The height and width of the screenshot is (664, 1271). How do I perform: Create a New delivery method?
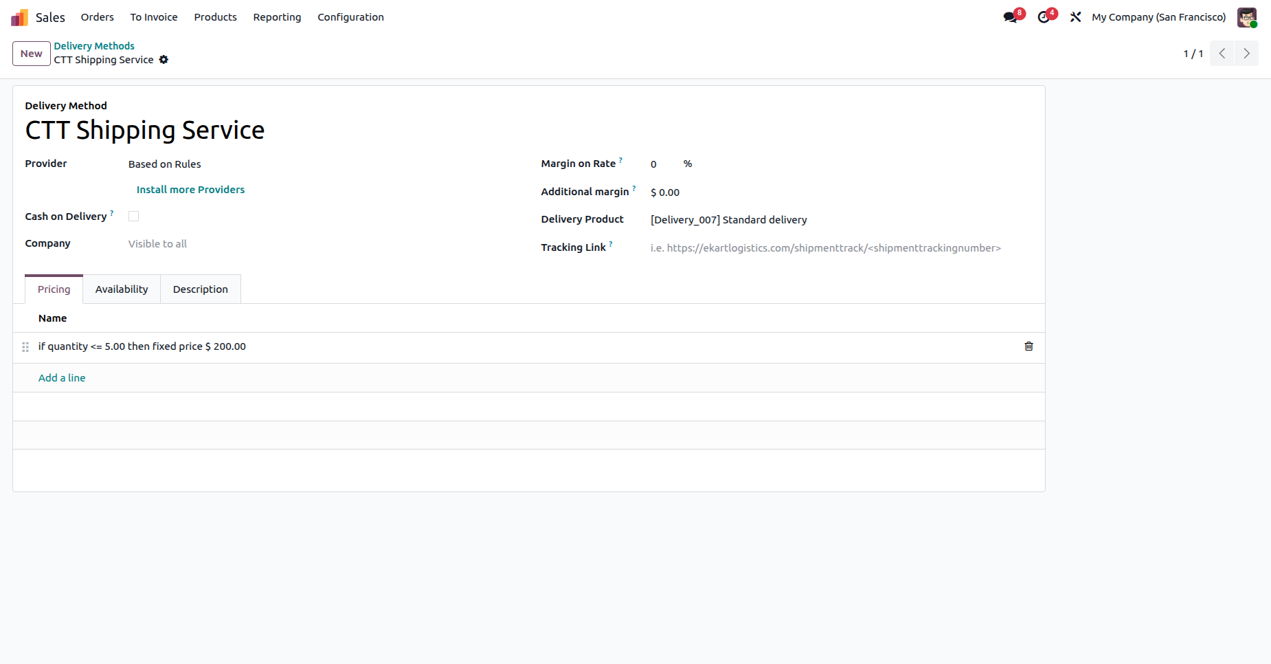click(x=32, y=54)
